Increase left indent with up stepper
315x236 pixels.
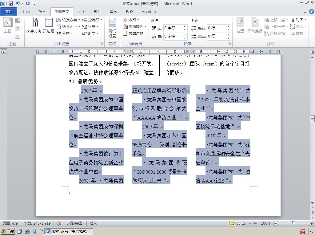coord(185,26)
